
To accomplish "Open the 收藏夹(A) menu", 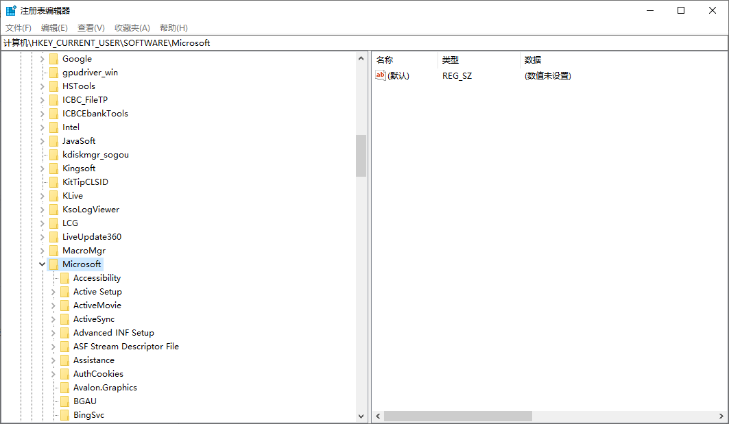I will (132, 27).
